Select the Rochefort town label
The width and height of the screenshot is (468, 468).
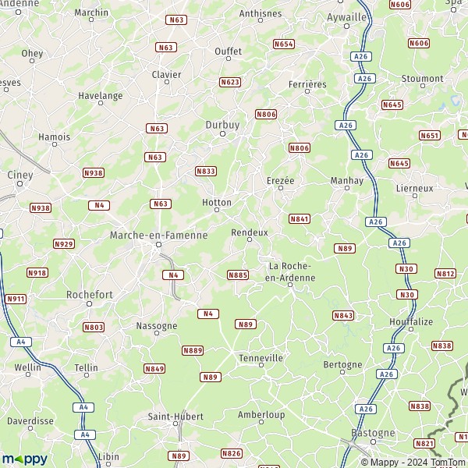[x=90, y=295]
